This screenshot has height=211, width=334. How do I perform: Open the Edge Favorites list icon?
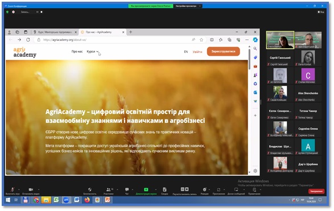(x=221, y=40)
